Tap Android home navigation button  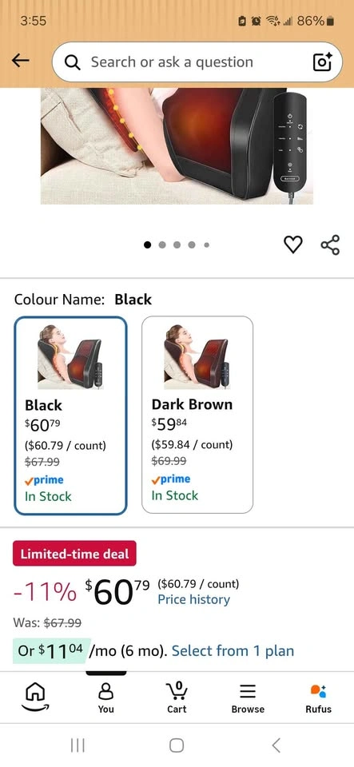[177, 745]
